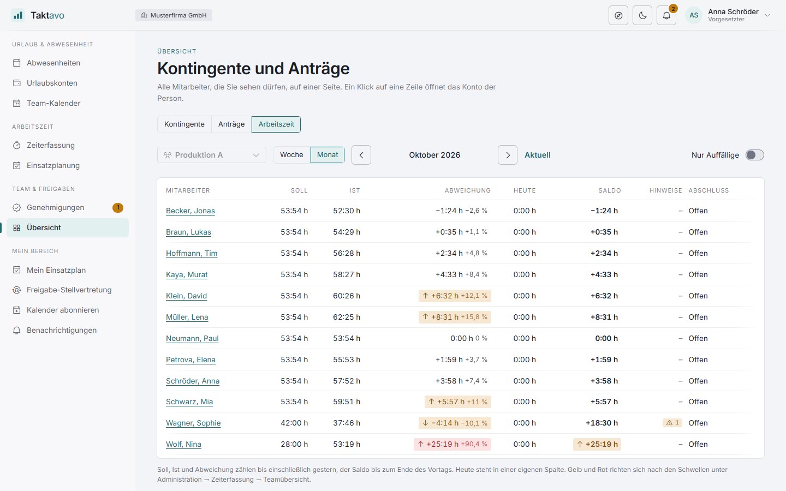Image resolution: width=786 pixels, height=491 pixels.
Task: Click the Abweichung column header
Action: tap(468, 190)
